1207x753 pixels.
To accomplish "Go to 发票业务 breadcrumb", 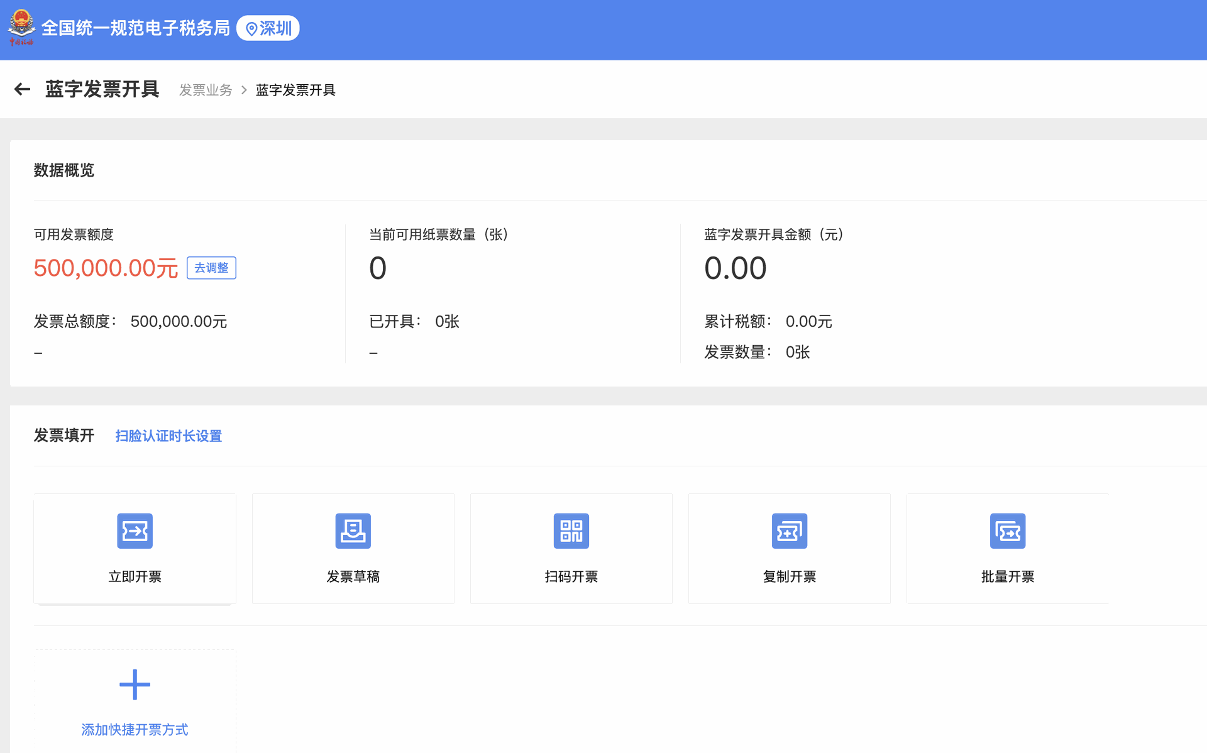I will pos(206,90).
